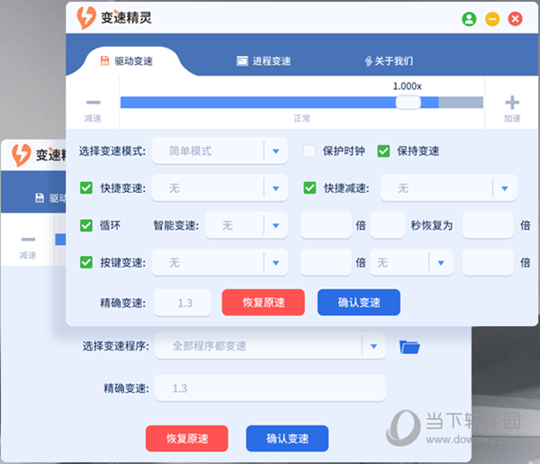
Task: Click the speed slider handle
Action: click(x=408, y=103)
